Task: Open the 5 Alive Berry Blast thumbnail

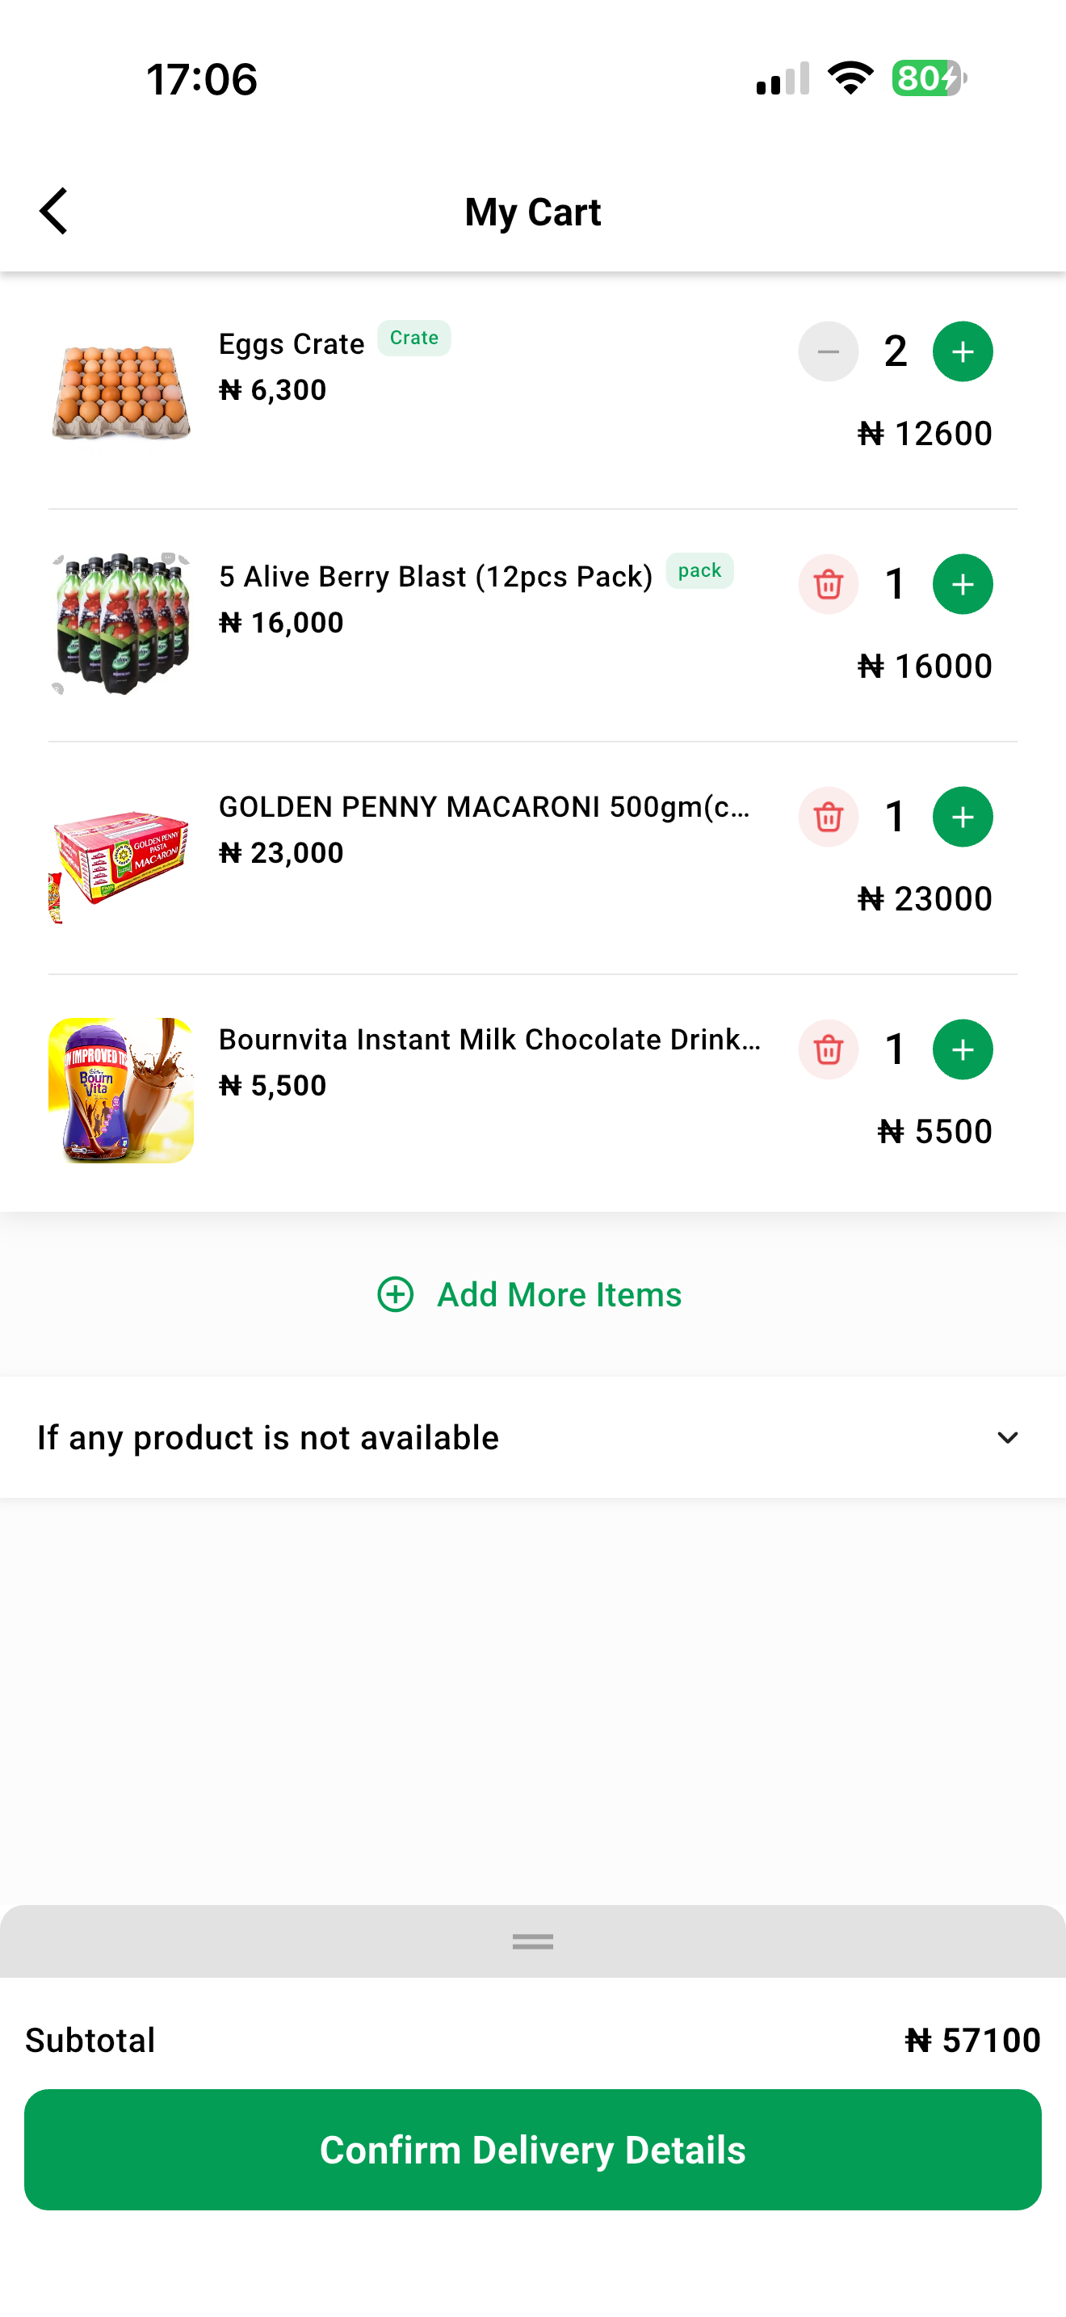Action: click(120, 624)
